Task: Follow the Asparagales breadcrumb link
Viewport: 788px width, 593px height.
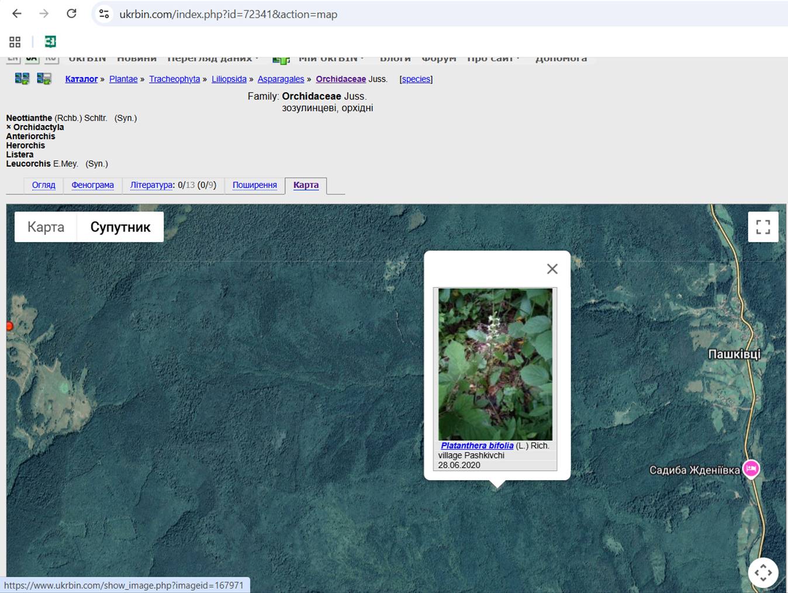Action: pos(281,79)
